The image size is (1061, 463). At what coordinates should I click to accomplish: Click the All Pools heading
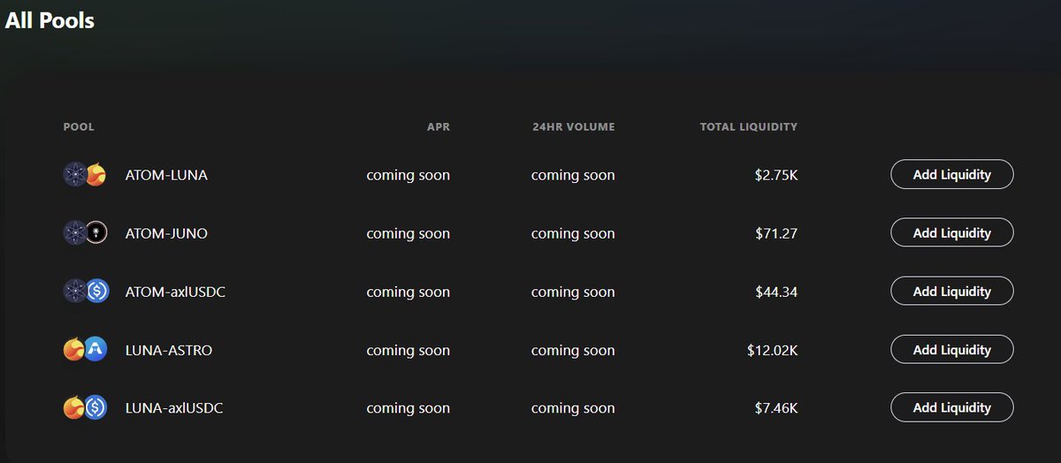pos(50,19)
